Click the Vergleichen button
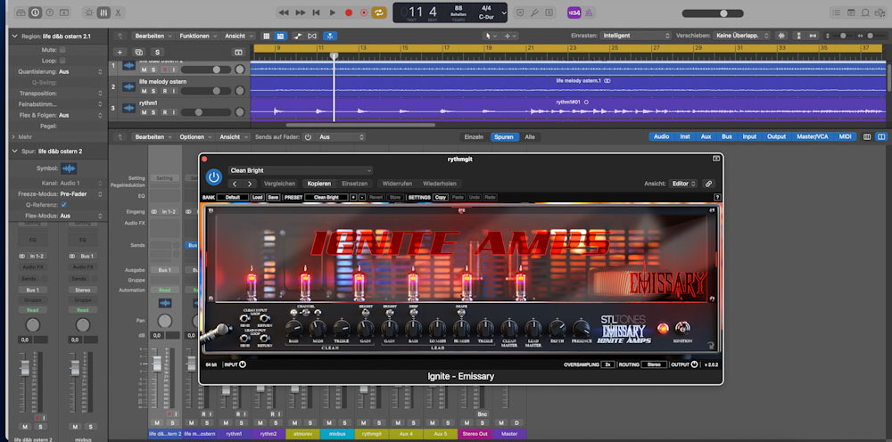Viewport: 892px width, 442px height. coord(279,184)
